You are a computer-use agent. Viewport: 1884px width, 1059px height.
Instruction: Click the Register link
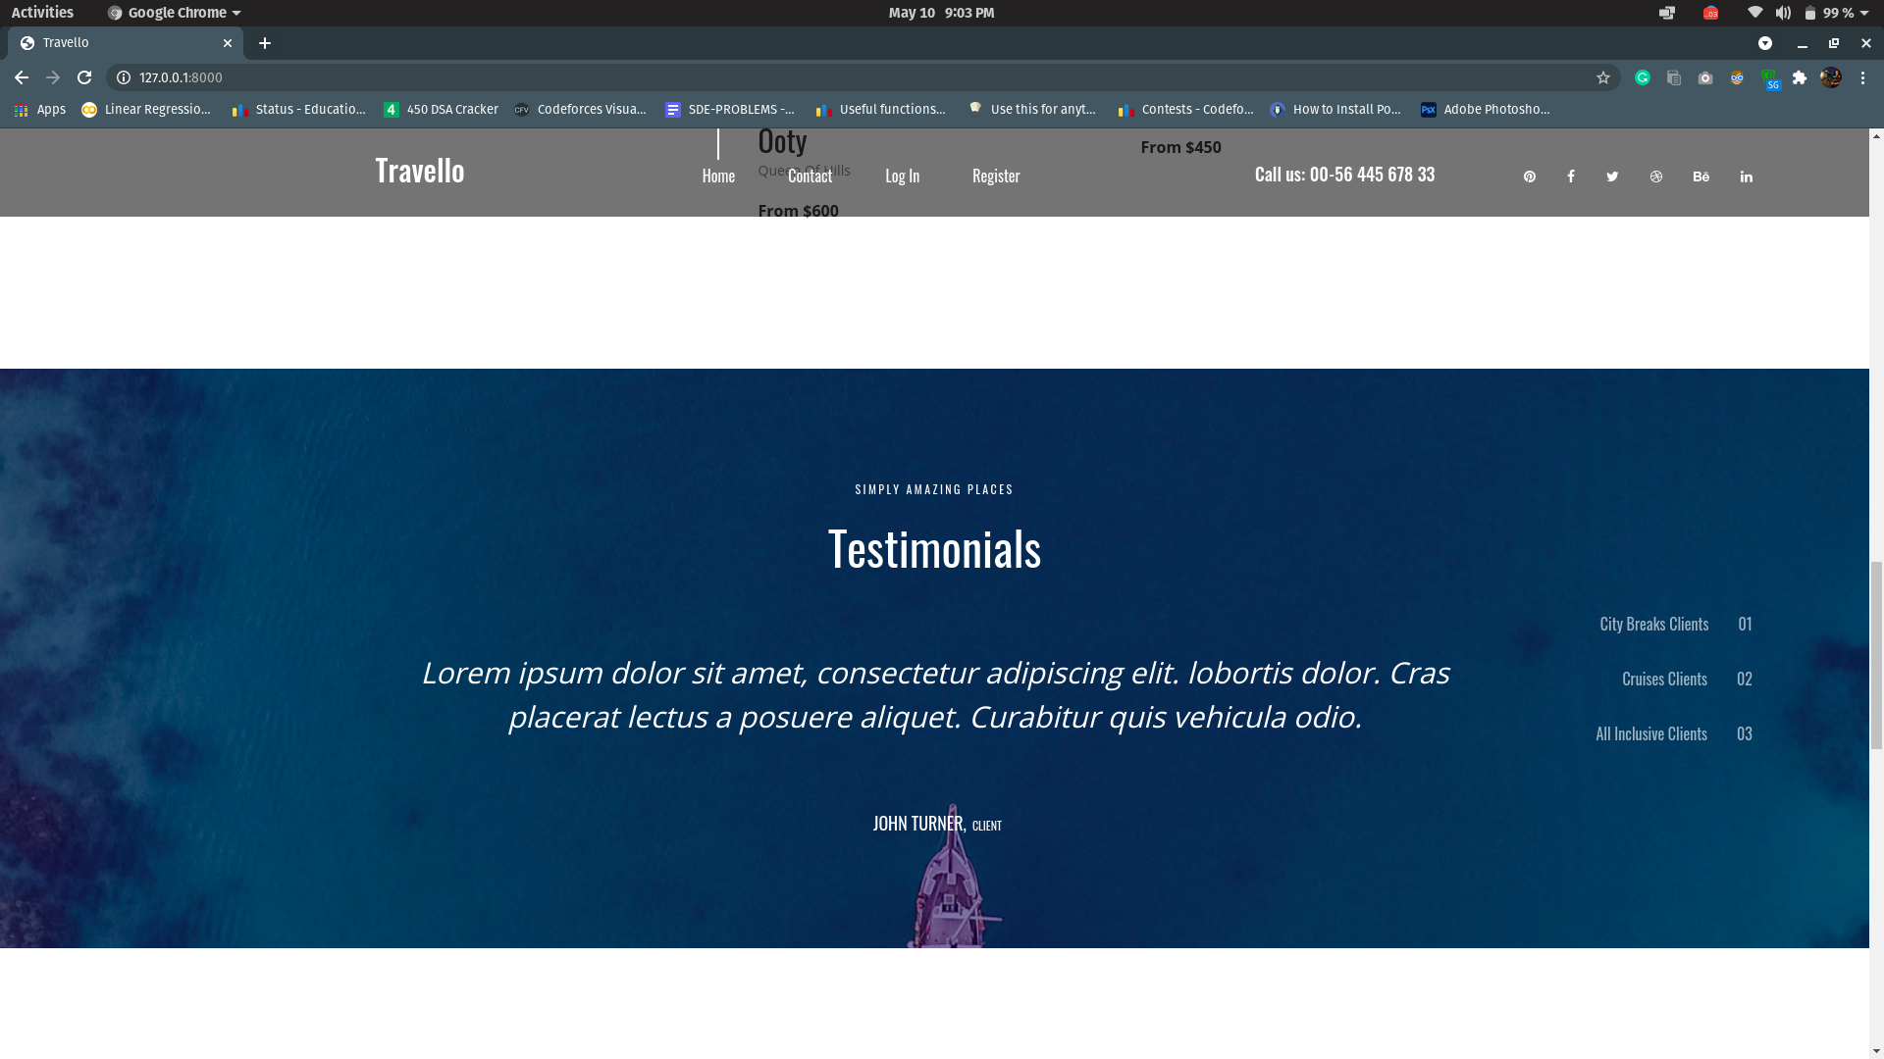[x=996, y=176]
